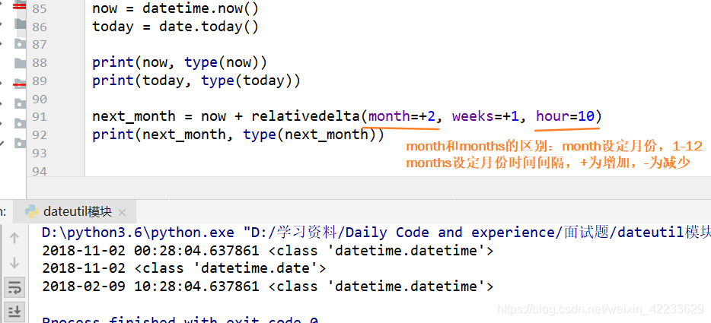This screenshot has height=323, width=711.
Task: Click the code line 'print(today, type(today))'
Action: point(196,81)
